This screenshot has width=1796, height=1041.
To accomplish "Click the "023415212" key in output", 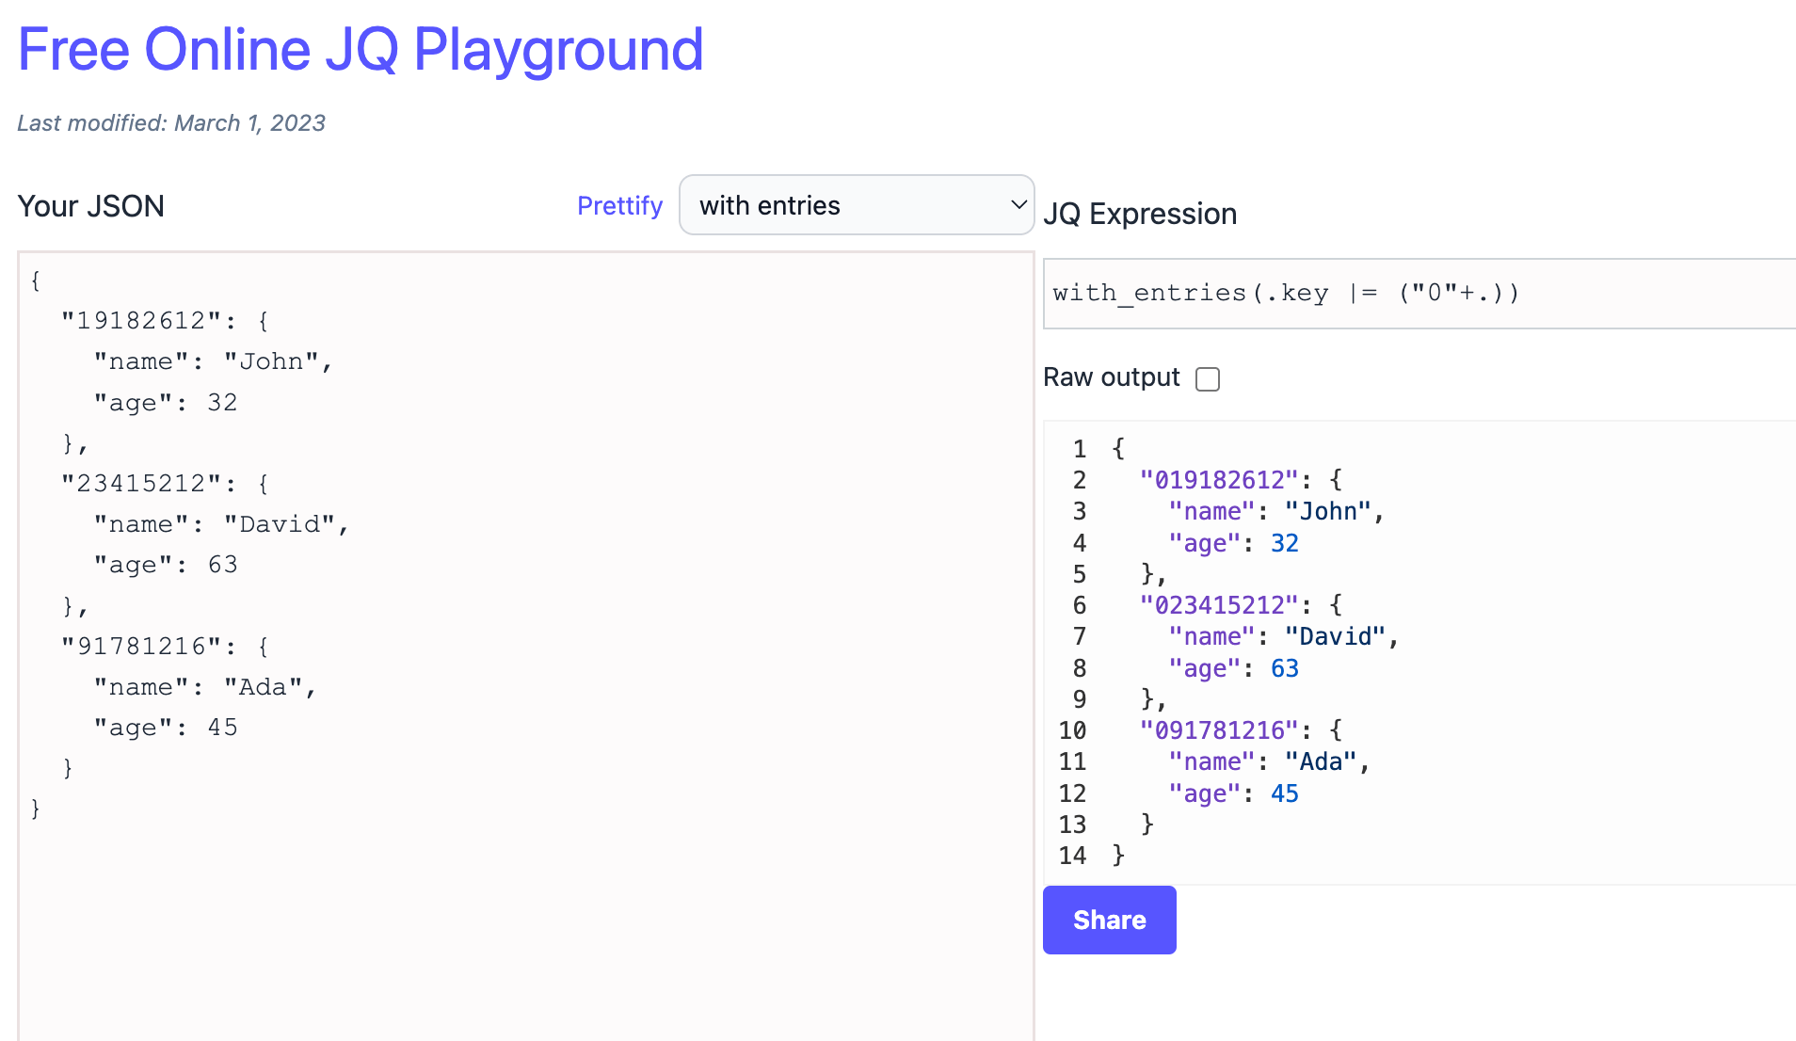I will [1219, 605].
